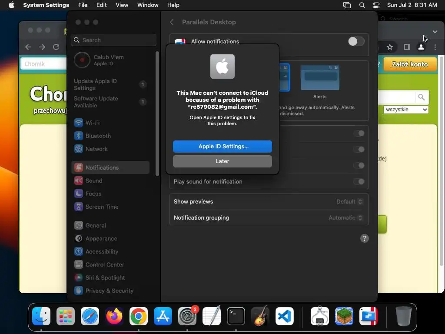
Task: Open the Help menu
Action: 173,5
